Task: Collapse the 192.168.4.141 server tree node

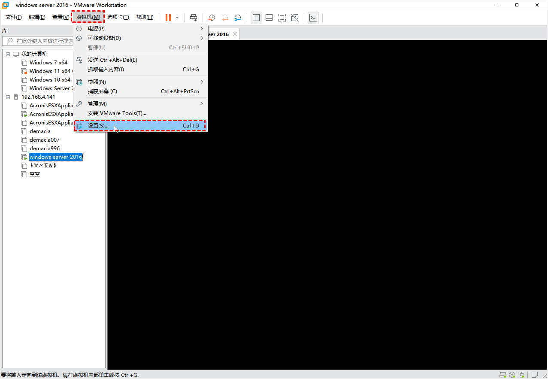Action: [8, 97]
